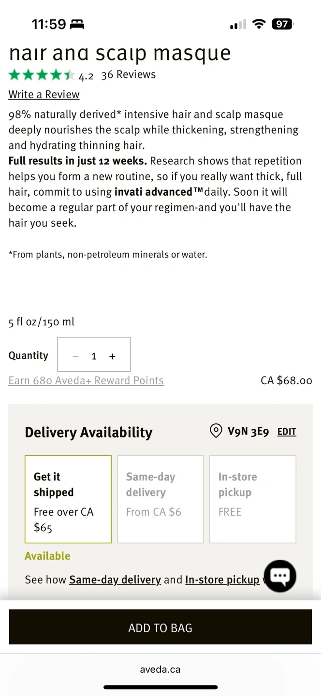
Task: Follow the In-store pickup info link
Action: click(222, 580)
